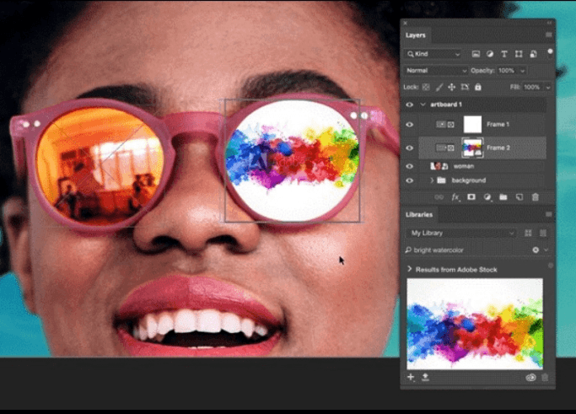Clear the bright watercolor search

(536, 250)
